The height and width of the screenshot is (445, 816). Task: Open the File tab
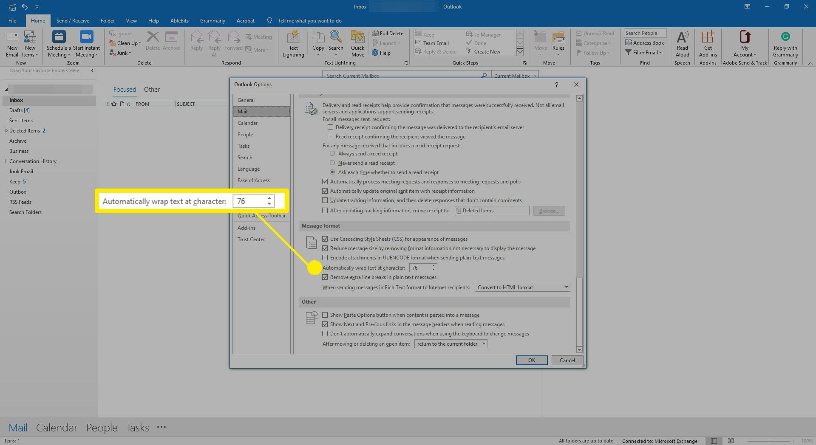(x=12, y=21)
